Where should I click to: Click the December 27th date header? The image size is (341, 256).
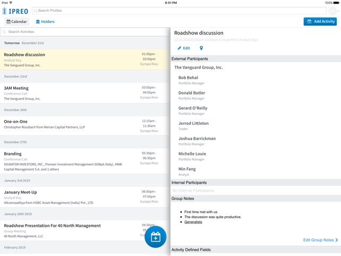[x=85, y=142]
